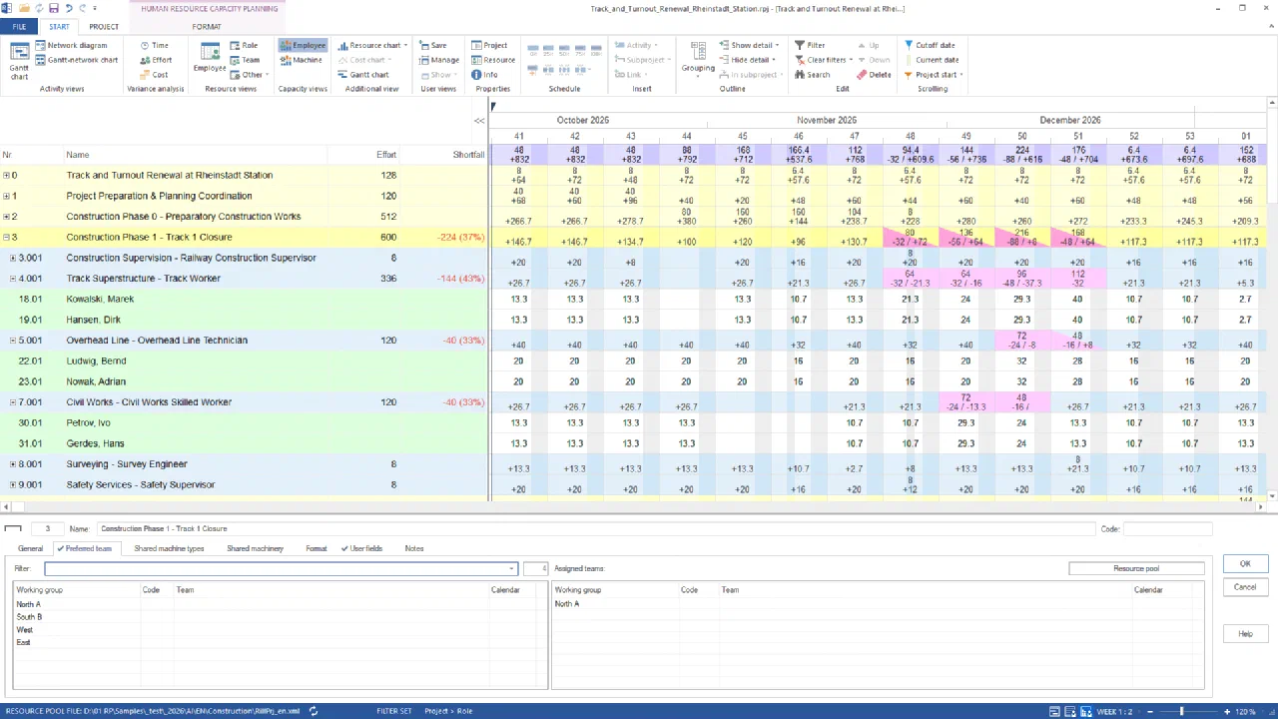This screenshot has height=719, width=1278.
Task: Open the Info properties
Action: [485, 75]
